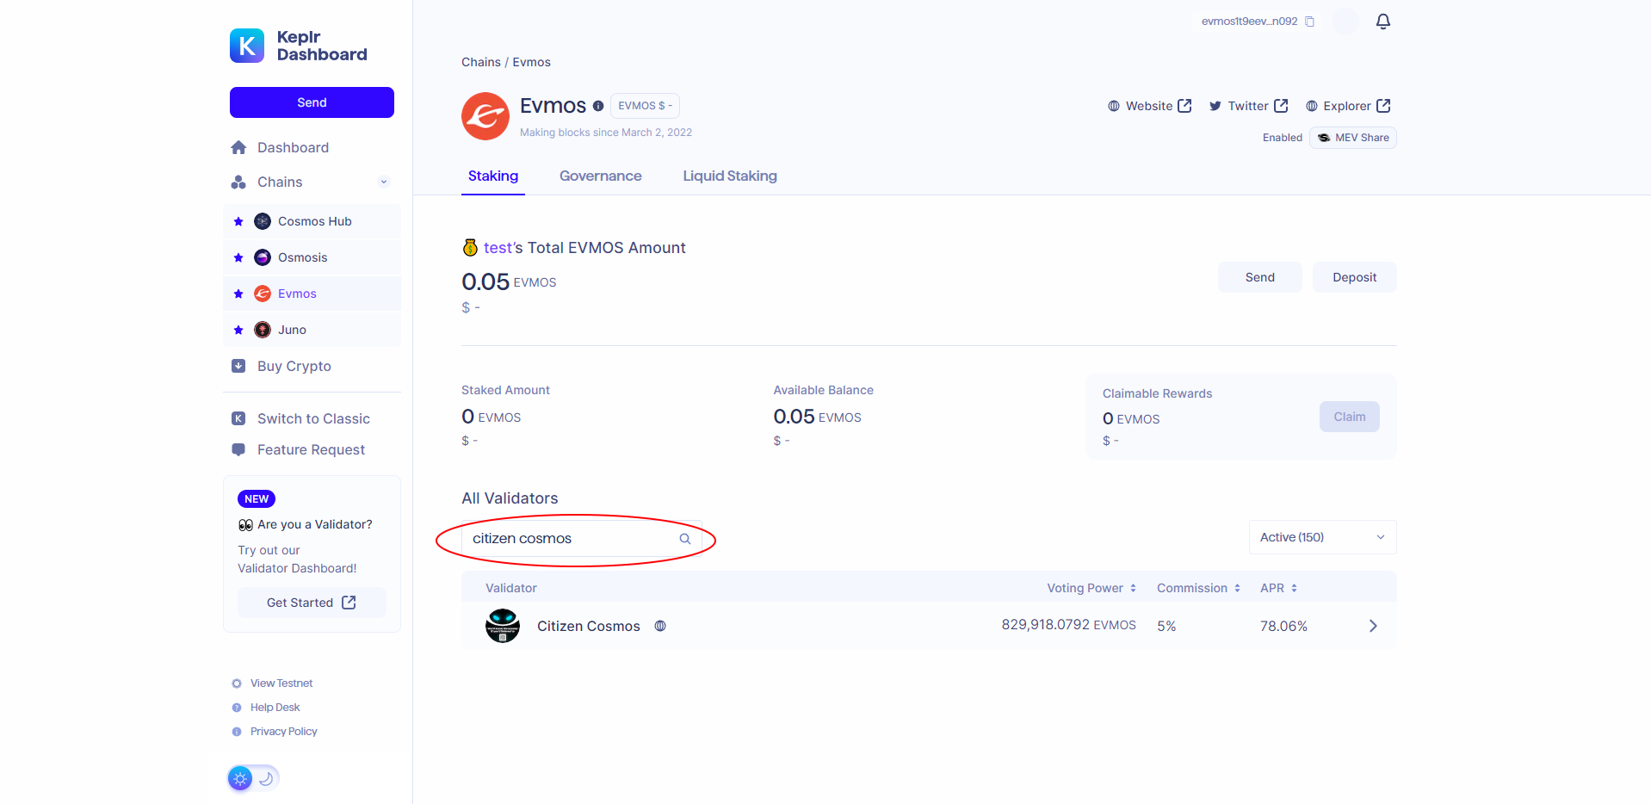
Task: Select the Citizen Cosmos validator name
Action: coord(589,626)
